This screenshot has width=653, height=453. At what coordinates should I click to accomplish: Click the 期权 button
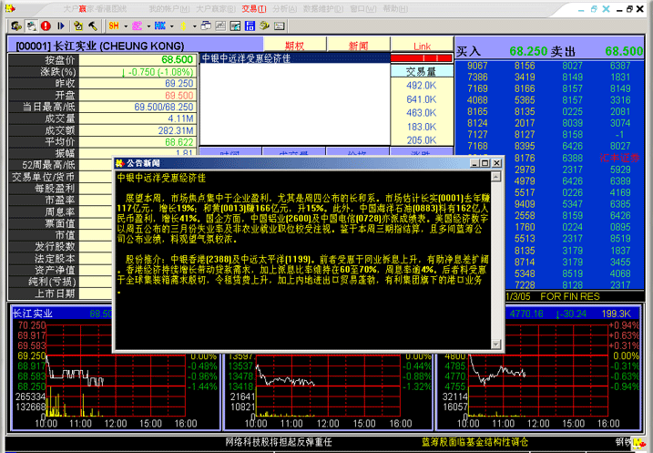(295, 45)
